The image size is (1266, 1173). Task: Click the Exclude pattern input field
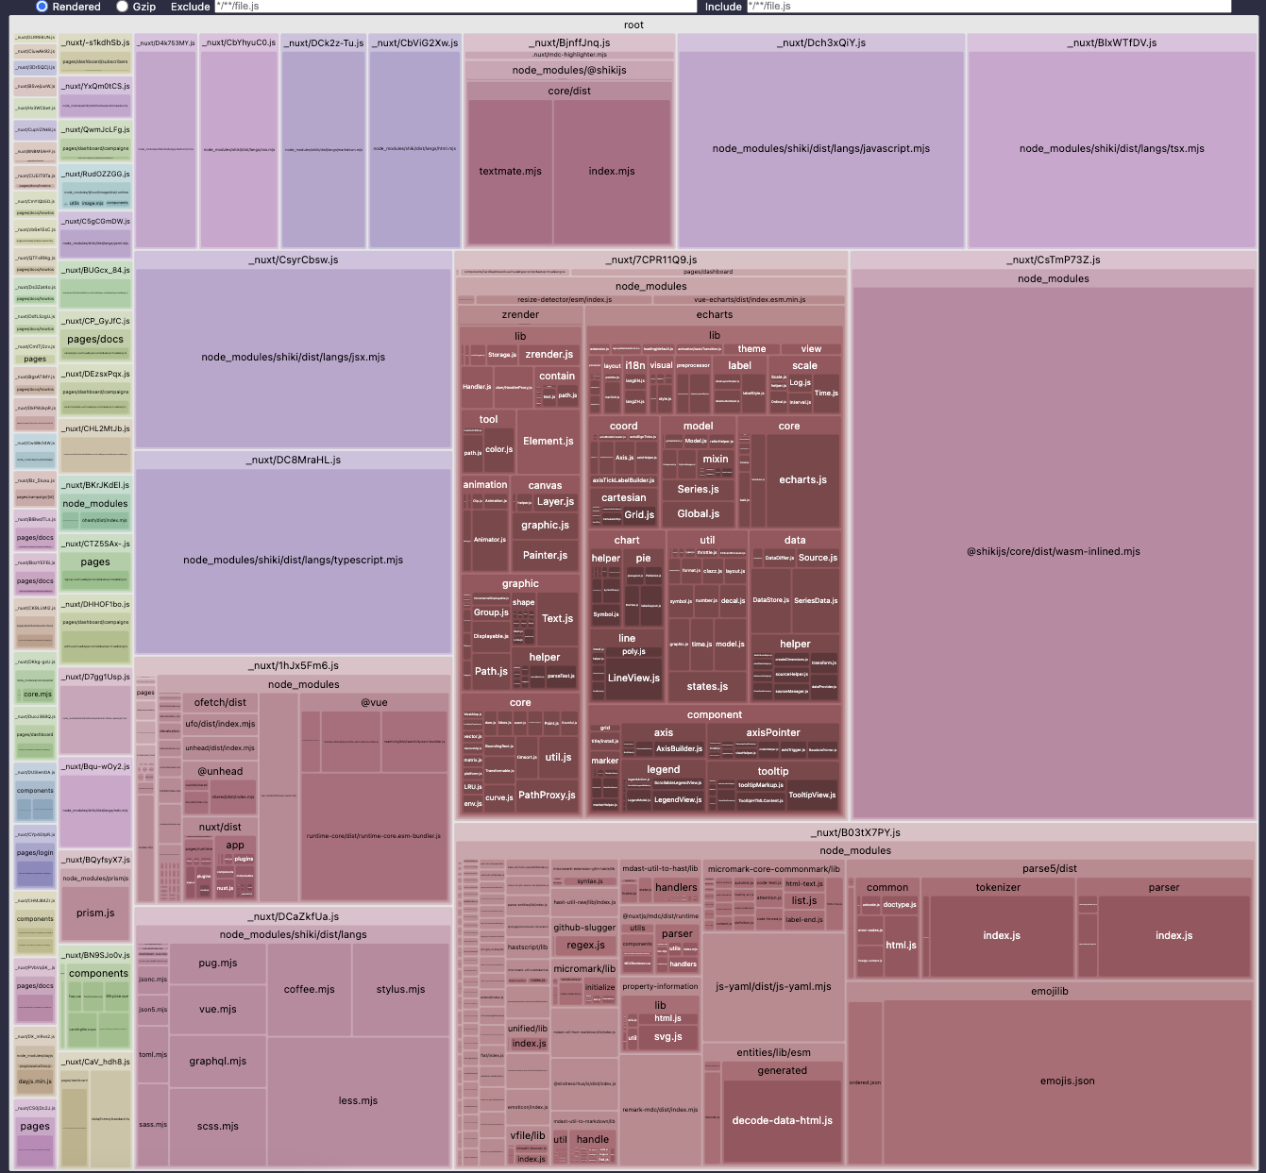click(453, 7)
